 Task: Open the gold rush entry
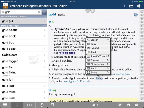23,98
